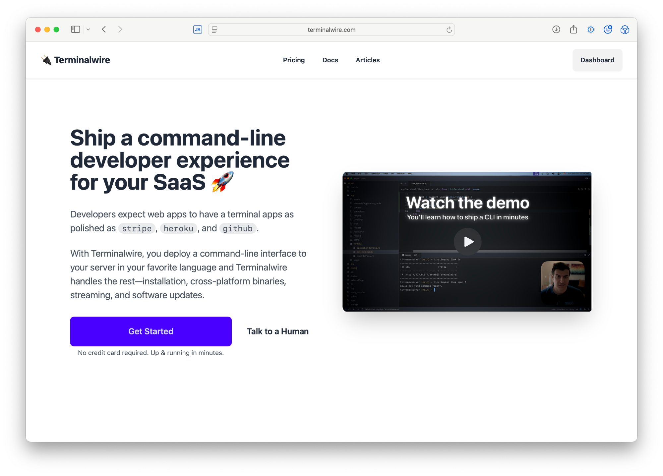This screenshot has height=476, width=663.
Task: Click the Get Started button
Action: (x=151, y=331)
